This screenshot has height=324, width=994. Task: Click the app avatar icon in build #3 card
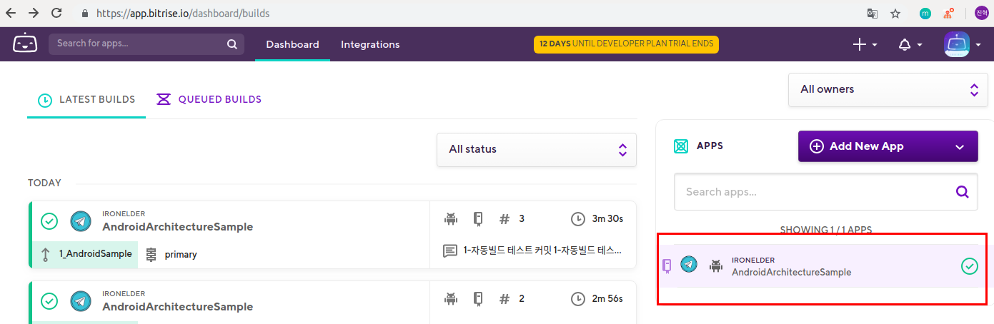[x=81, y=221]
